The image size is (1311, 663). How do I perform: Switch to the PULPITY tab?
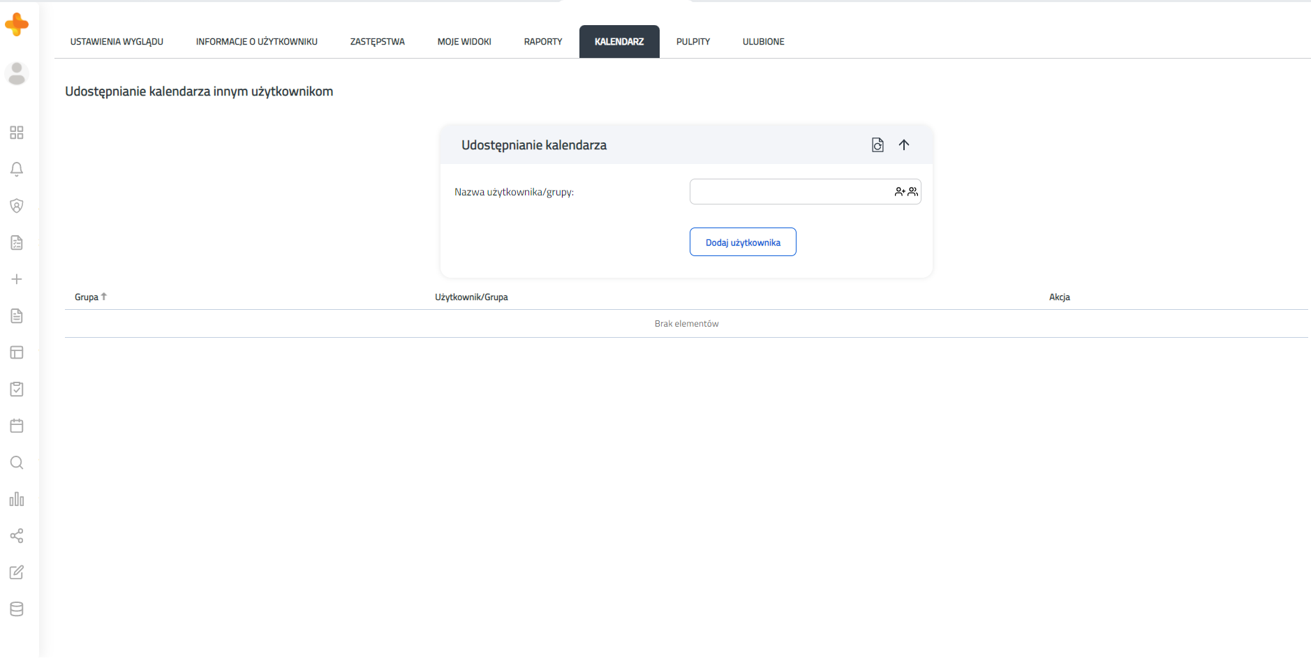point(693,42)
